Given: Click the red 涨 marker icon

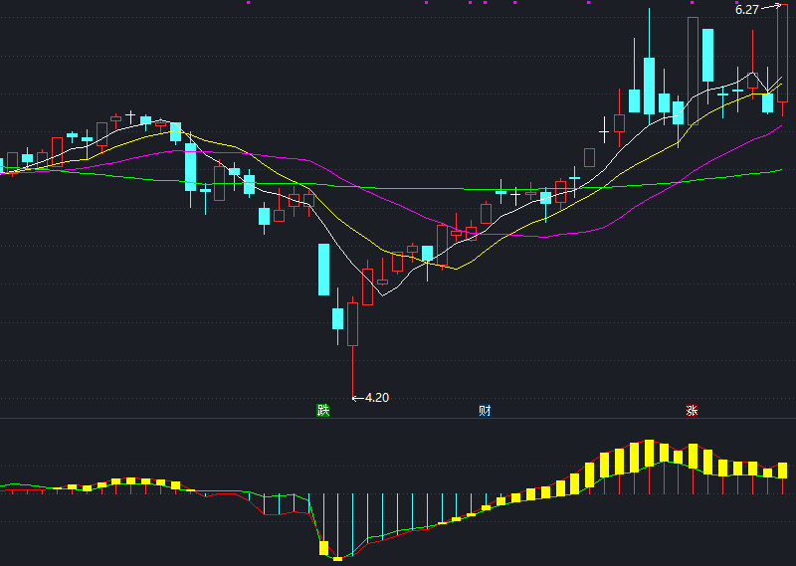Looking at the screenshot, I should tap(692, 410).
